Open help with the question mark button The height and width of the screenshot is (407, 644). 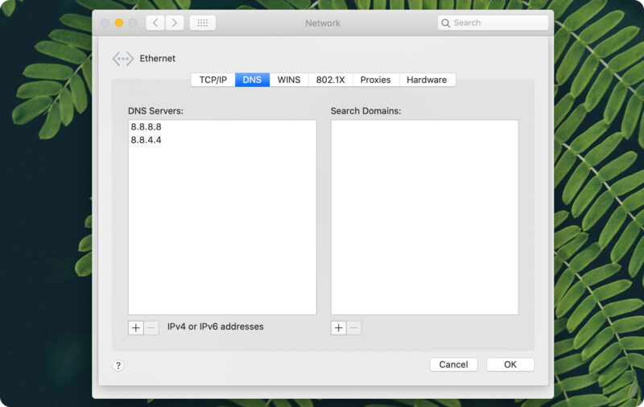point(118,365)
